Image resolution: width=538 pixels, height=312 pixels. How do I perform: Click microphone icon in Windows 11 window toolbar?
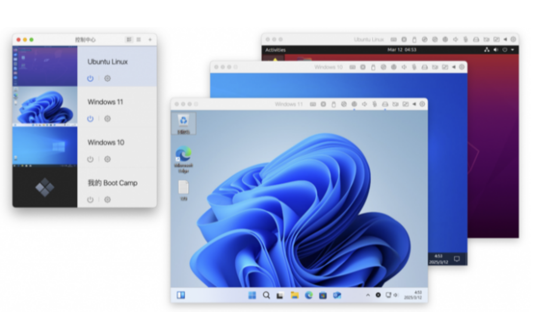pyautogui.click(x=375, y=104)
